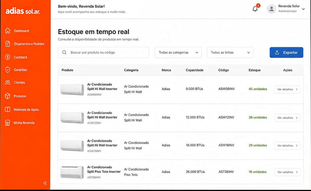Click the Garantias shield icon
The height and width of the screenshot is (191, 311).
pos(7,70)
